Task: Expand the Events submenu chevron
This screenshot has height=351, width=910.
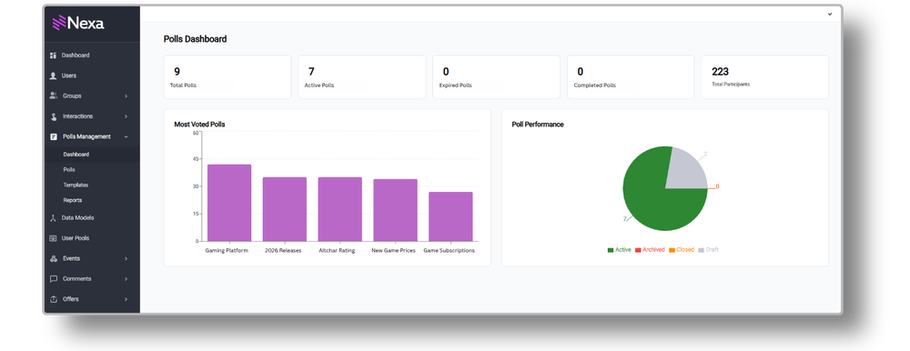Action: [x=126, y=259]
